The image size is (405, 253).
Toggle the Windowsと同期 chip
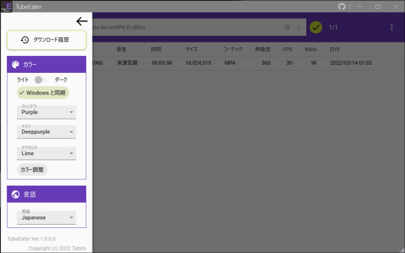[43, 92]
